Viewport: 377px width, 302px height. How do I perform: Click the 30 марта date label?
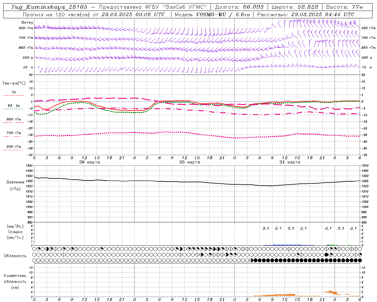tap(190, 162)
